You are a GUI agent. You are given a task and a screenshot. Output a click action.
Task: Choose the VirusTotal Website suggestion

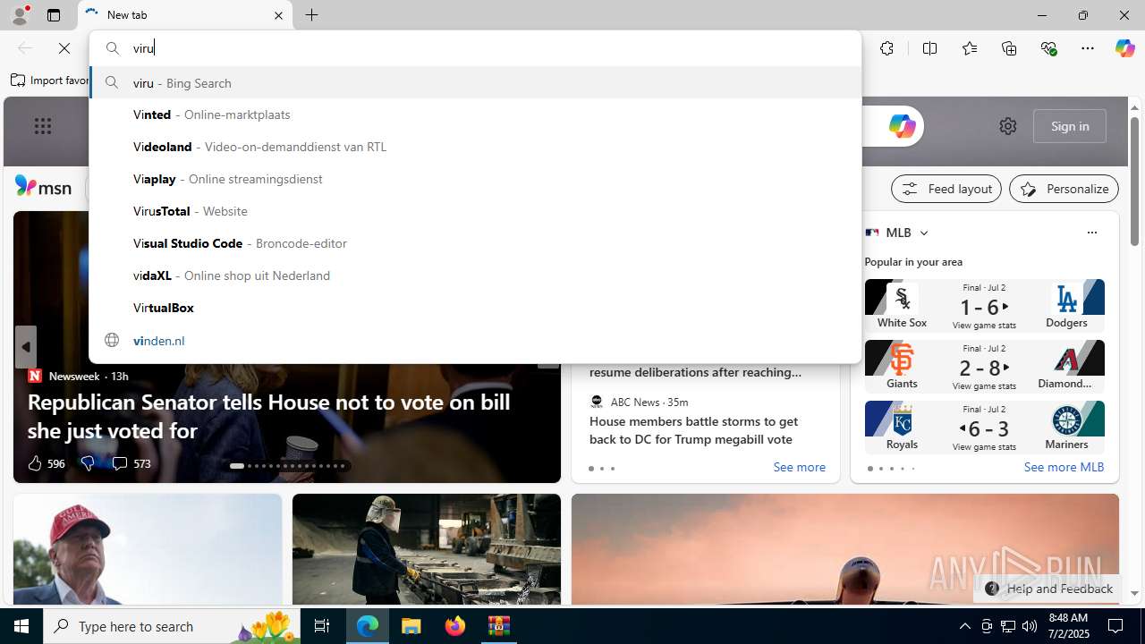coord(475,211)
